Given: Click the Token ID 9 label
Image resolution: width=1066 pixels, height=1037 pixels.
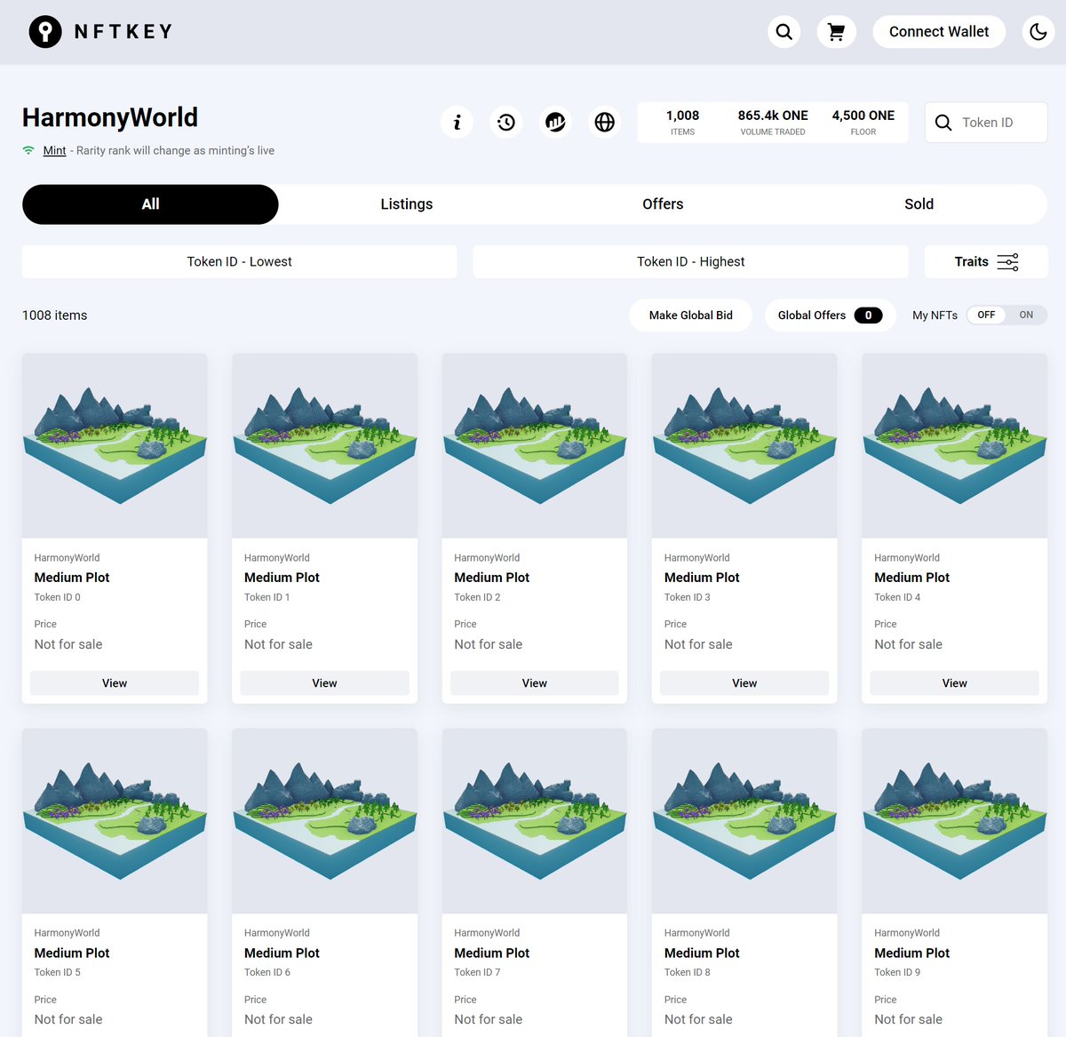Looking at the screenshot, I should pos(897,972).
